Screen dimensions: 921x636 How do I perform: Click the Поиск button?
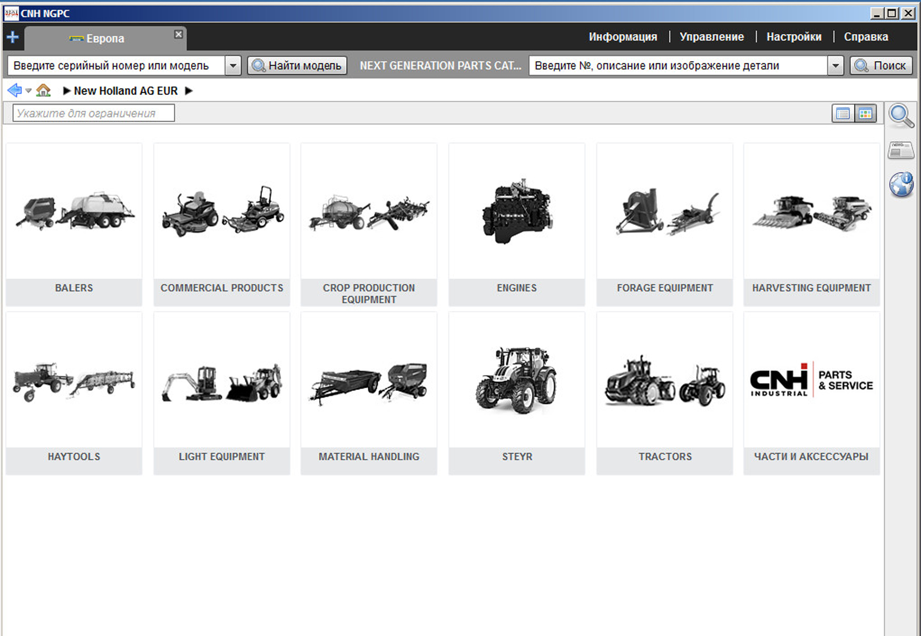(881, 66)
